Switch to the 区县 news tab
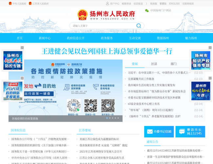The image size is (213, 164). [x=154, y=64]
